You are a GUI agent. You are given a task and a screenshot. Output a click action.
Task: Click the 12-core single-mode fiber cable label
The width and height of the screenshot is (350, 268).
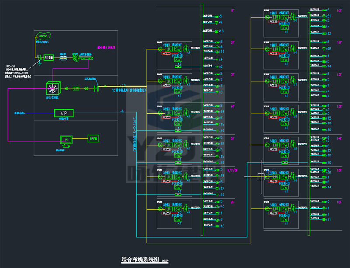coord(129,91)
